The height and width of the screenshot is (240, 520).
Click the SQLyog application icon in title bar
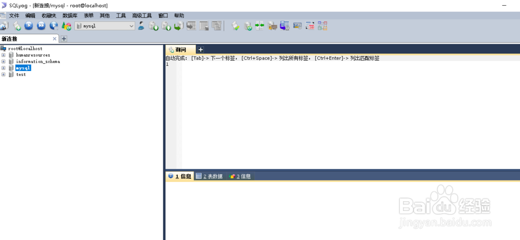pyautogui.click(x=4, y=5)
